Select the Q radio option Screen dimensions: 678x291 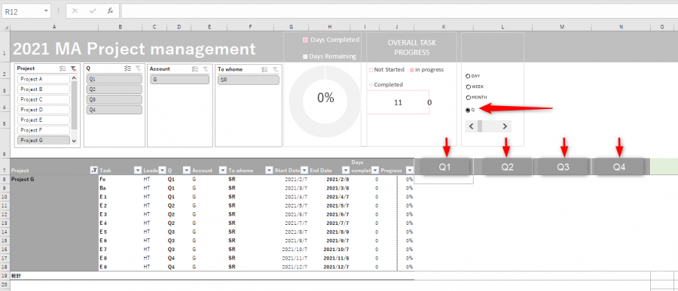pyautogui.click(x=468, y=110)
